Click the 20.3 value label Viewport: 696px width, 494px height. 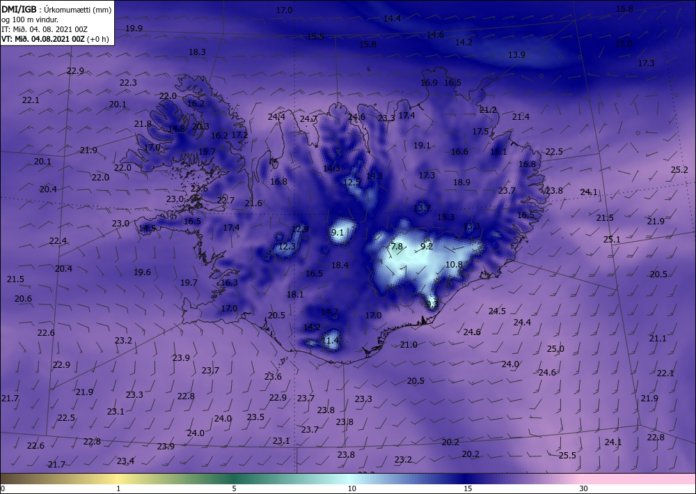coord(200,127)
